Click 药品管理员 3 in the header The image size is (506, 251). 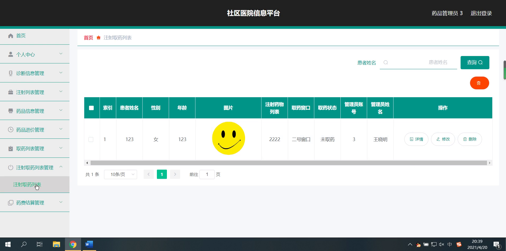pos(447,13)
